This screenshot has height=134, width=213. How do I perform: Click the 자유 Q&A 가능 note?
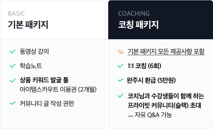(x=150, y=115)
